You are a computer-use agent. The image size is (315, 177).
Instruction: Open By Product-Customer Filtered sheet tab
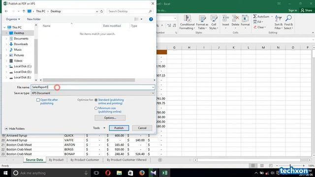coord(126,160)
